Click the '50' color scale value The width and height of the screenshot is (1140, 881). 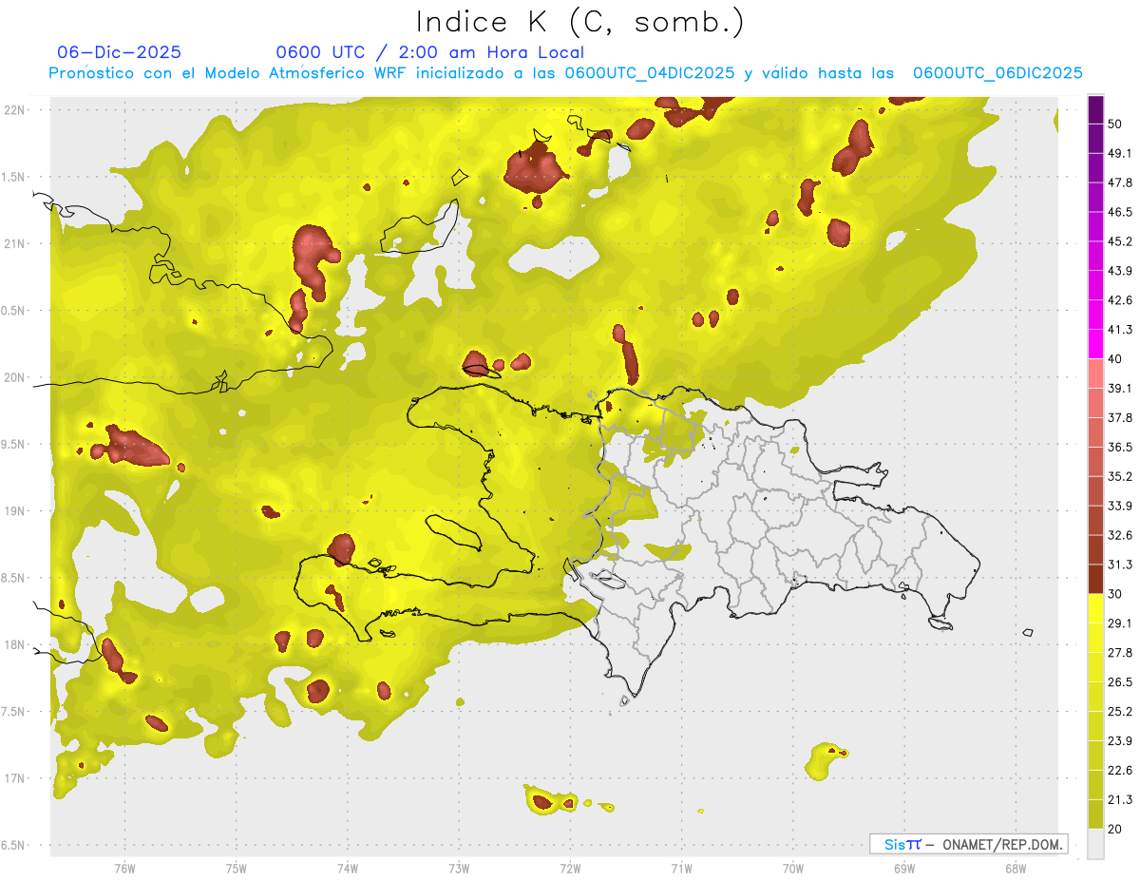click(x=1115, y=124)
